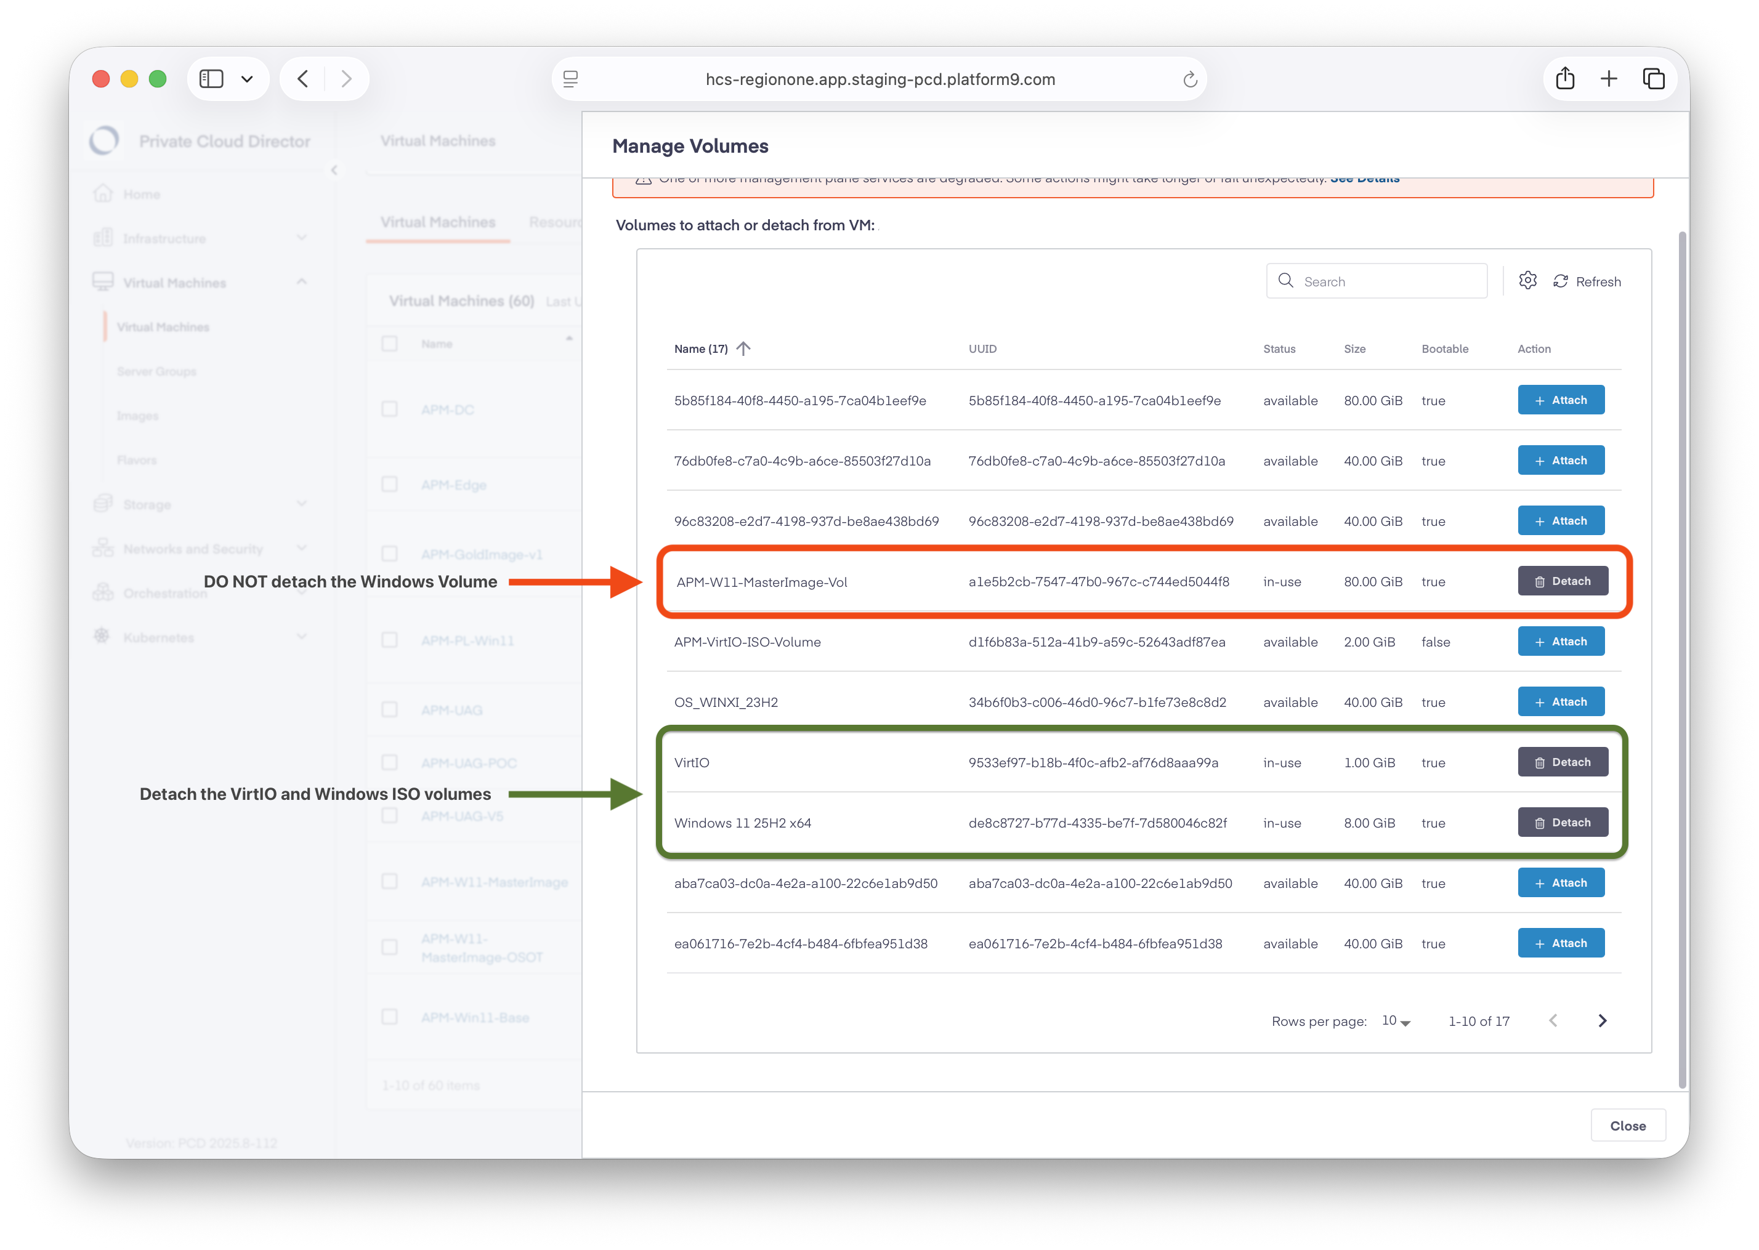The image size is (1759, 1250).
Task: Toggle the Safari sidebar
Action: 211,79
